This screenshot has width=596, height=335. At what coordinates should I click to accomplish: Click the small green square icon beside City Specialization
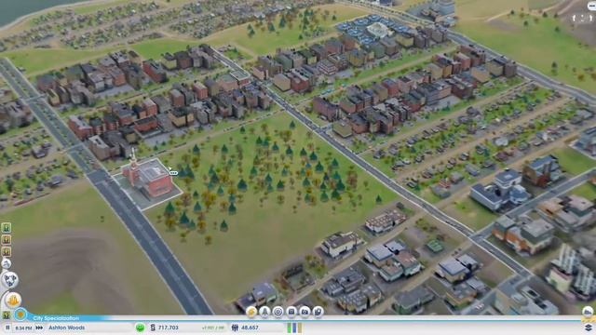(7, 315)
